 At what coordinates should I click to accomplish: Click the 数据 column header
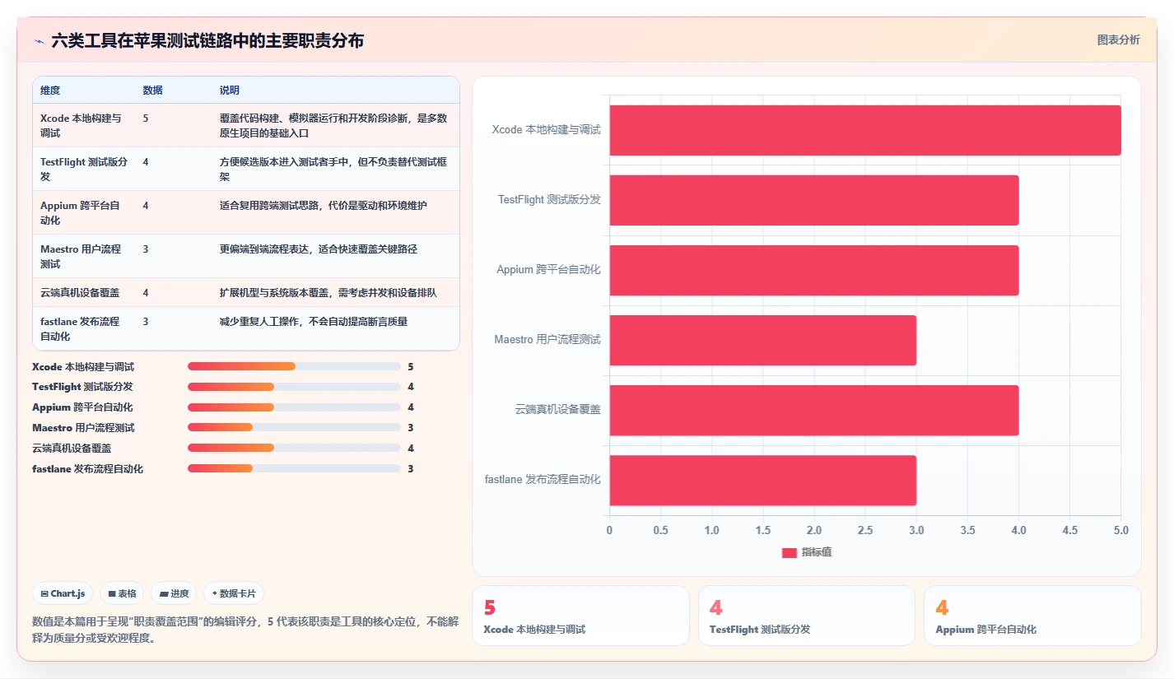(152, 90)
